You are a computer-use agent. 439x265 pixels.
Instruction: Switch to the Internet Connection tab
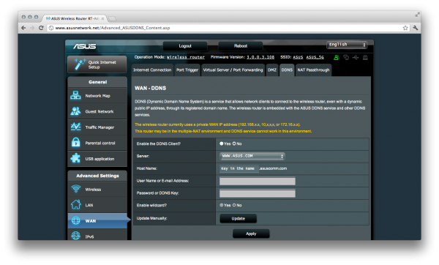click(152, 70)
